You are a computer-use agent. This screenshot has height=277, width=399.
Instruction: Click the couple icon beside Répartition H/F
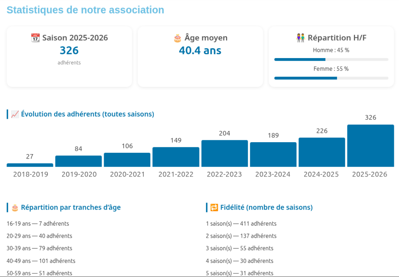pyautogui.click(x=301, y=38)
